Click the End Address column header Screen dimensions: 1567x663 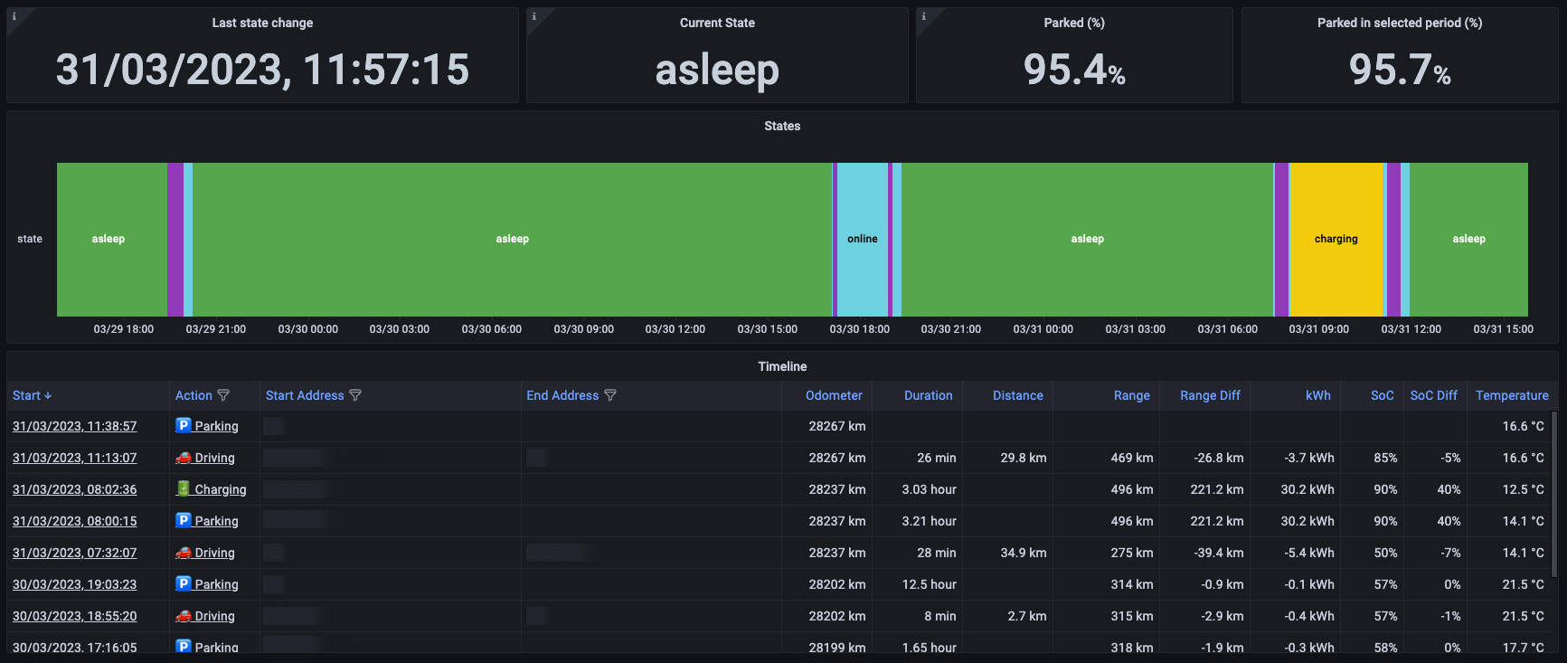pos(562,395)
